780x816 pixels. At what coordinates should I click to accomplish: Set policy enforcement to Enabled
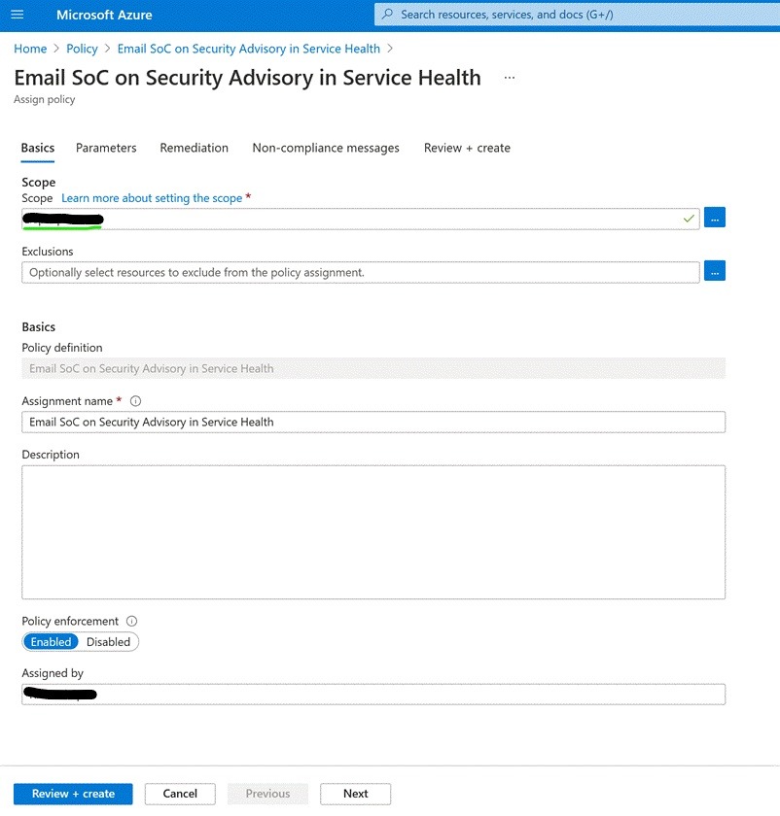coord(51,642)
